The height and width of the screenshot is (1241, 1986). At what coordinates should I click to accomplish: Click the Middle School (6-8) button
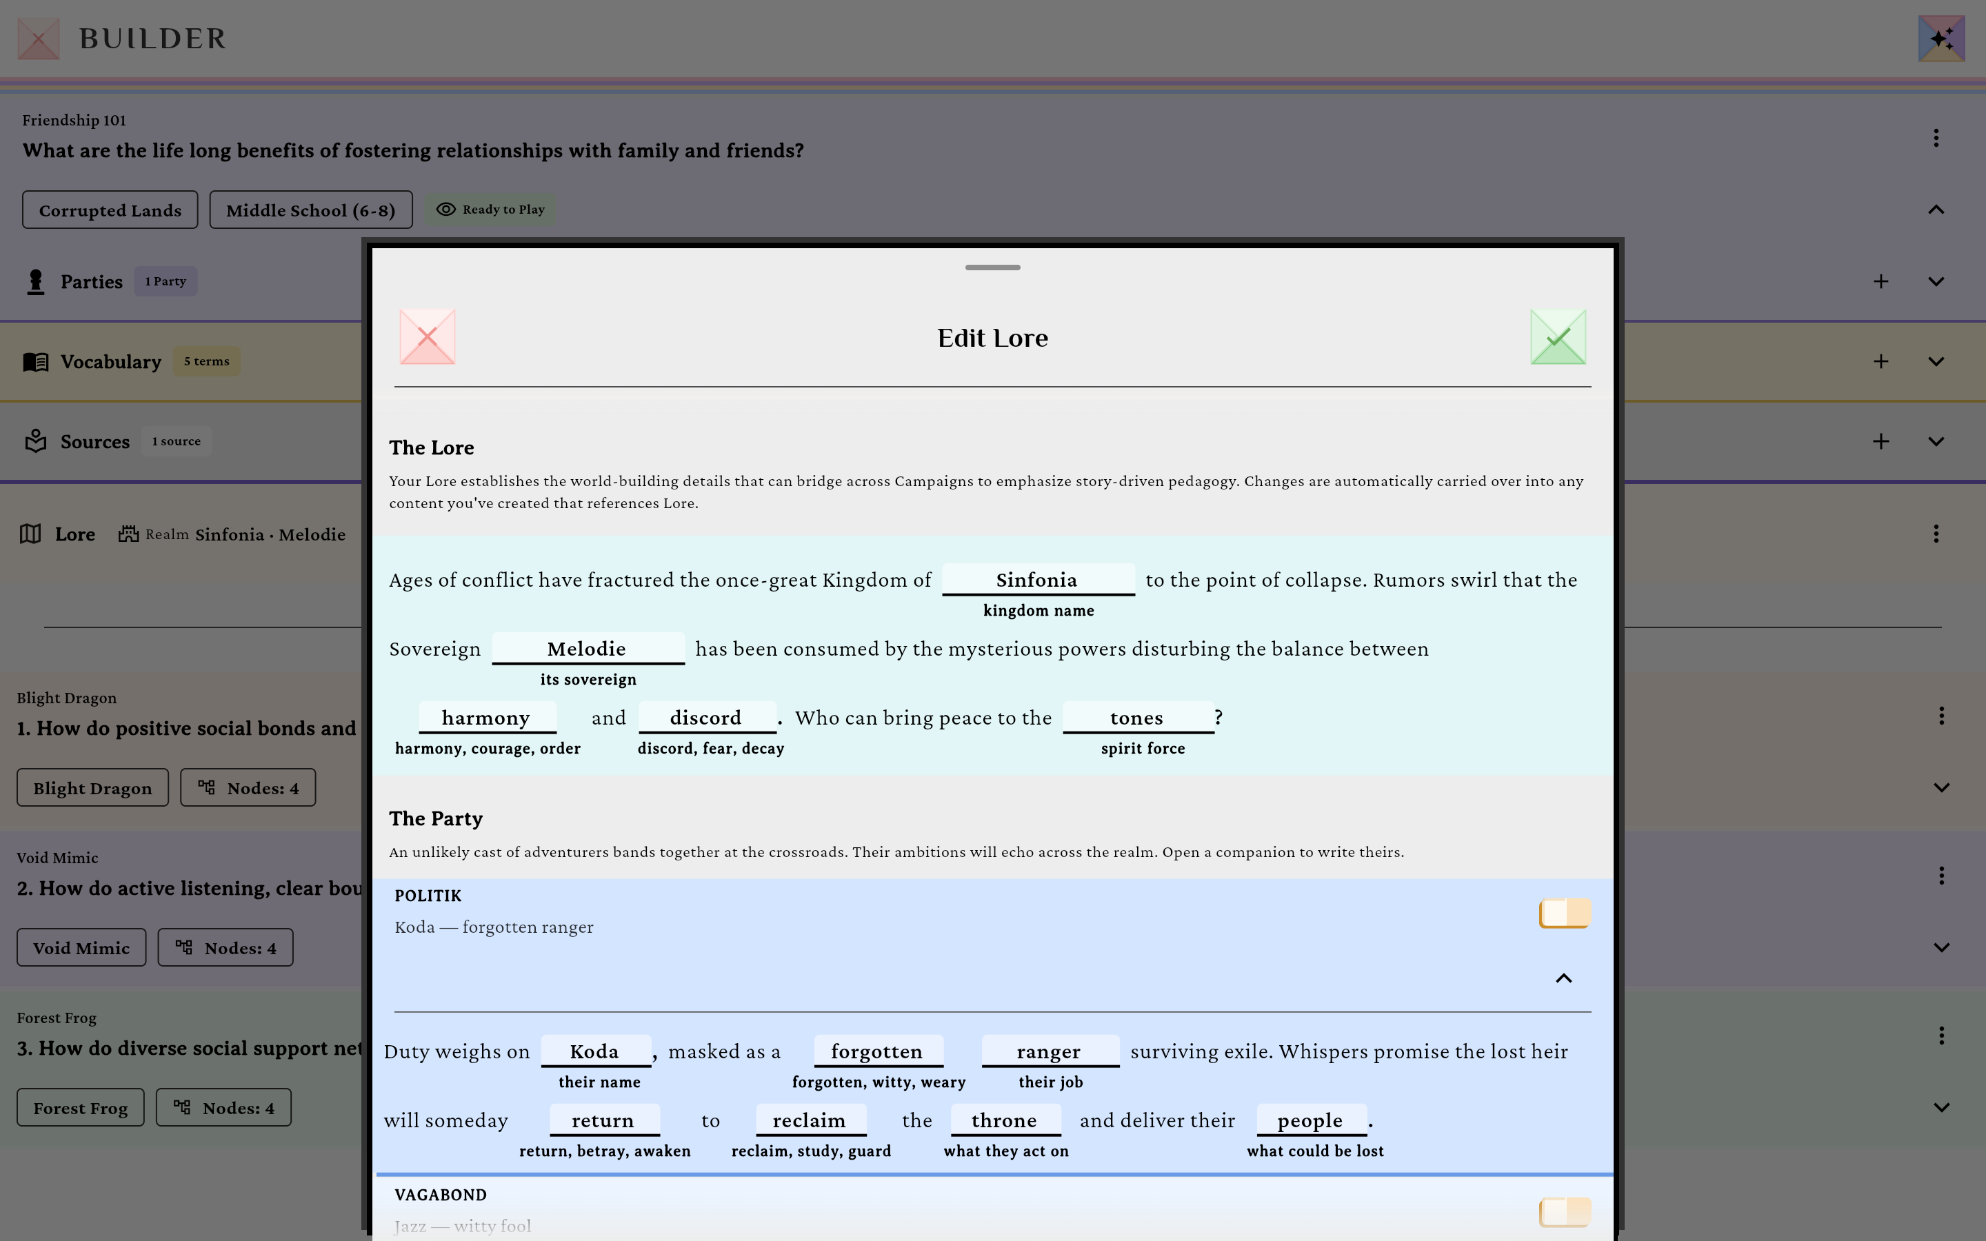click(310, 210)
